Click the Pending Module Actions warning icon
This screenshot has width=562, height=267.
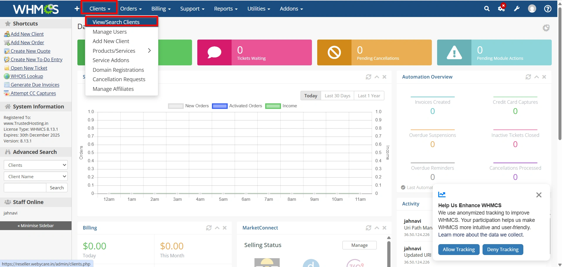[454, 52]
